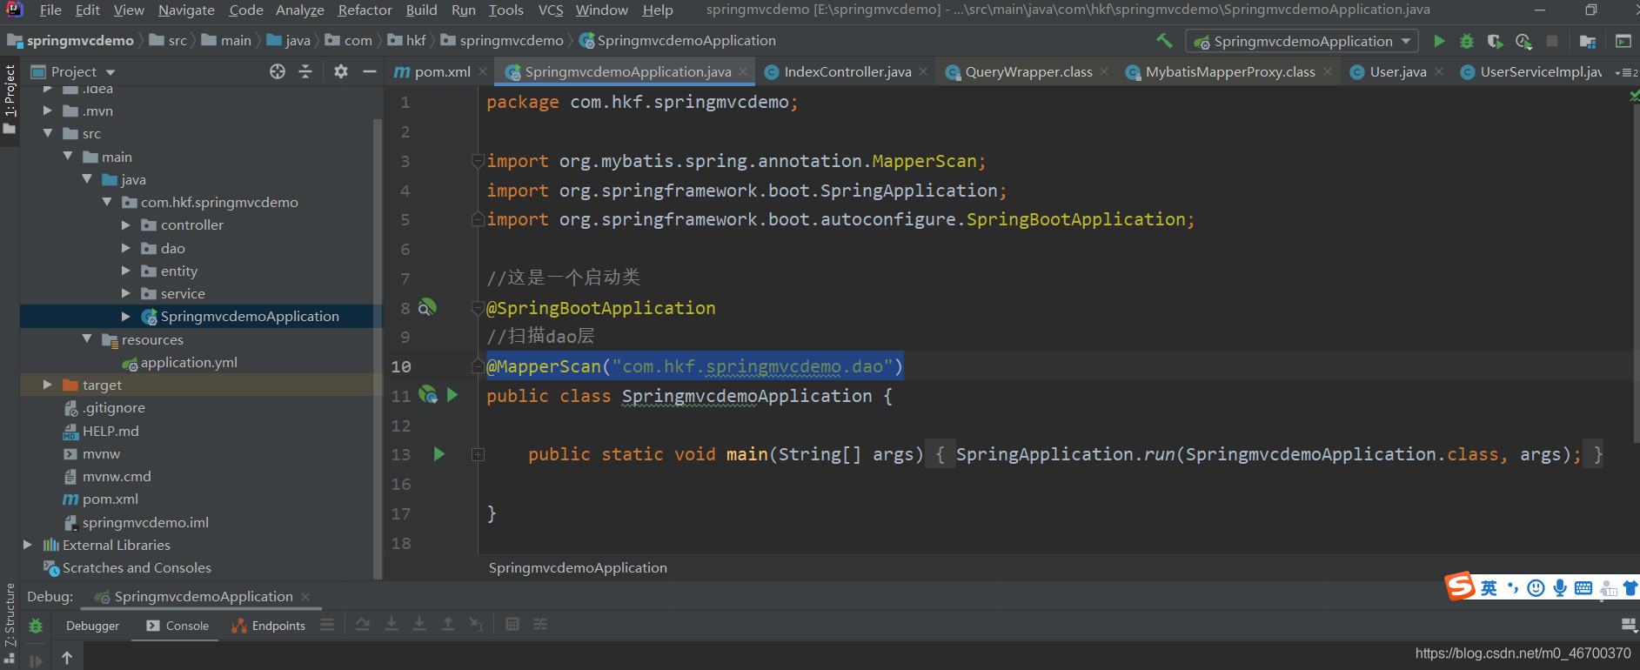Screen dimensions: 1640x670
Task: Click the Sogou IME soft keyboard icon
Action: 1583,588
